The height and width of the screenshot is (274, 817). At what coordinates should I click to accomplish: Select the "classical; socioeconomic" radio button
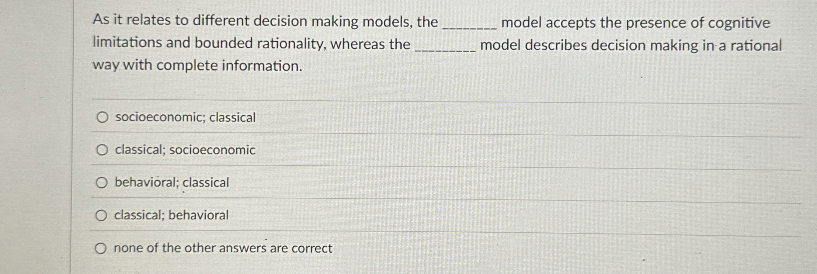pyautogui.click(x=102, y=150)
